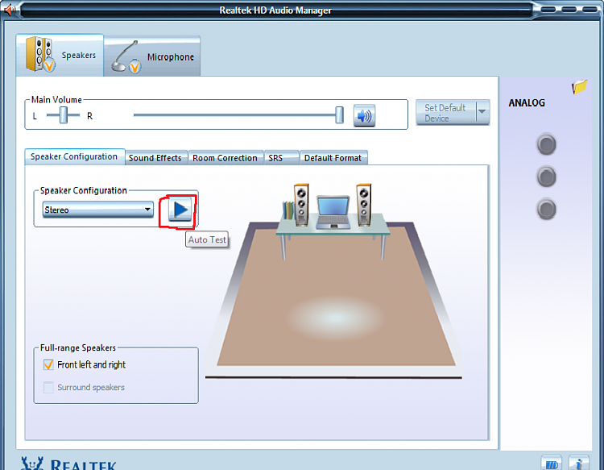Open the connector settings folder icon

(x=579, y=87)
